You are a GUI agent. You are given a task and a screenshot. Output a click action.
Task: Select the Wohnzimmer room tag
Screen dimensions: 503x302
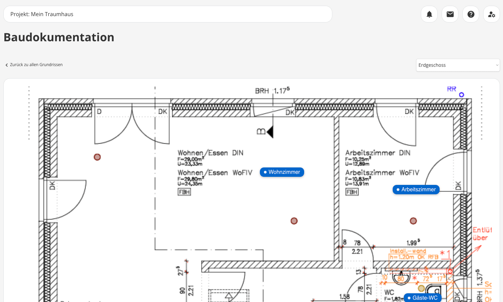pyautogui.click(x=282, y=172)
